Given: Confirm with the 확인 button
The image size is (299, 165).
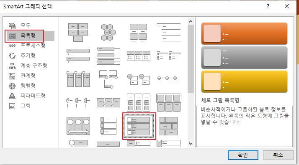Looking at the screenshot, I should pos(243,155).
